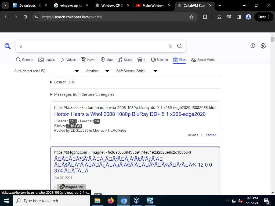Submit search with magnifier button
The width and height of the screenshot is (275, 206).
[x=179, y=46]
